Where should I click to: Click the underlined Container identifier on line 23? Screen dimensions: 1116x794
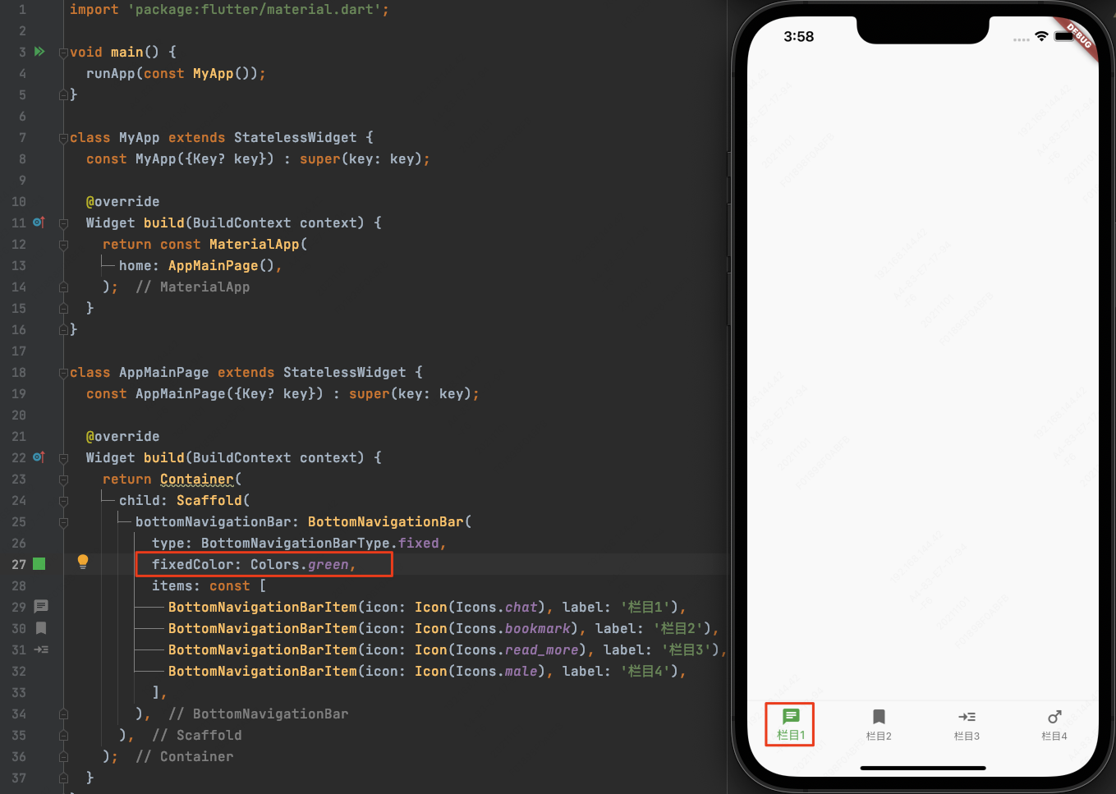(197, 479)
